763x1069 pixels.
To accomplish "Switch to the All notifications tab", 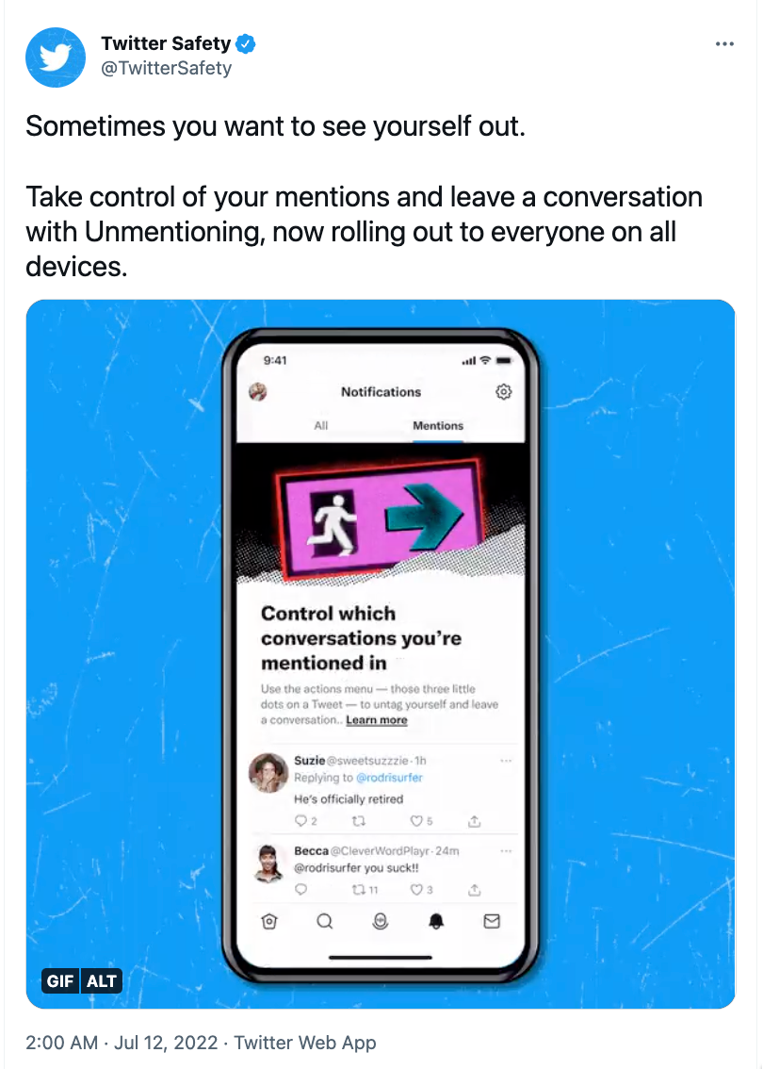I will [321, 425].
